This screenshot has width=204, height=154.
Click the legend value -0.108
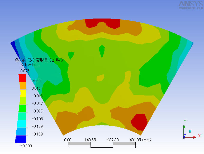pyautogui.click(x=37, y=119)
